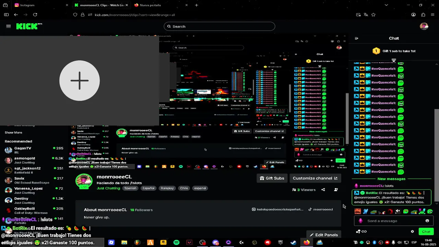Select the laughing man emote

click(x=358, y=211)
